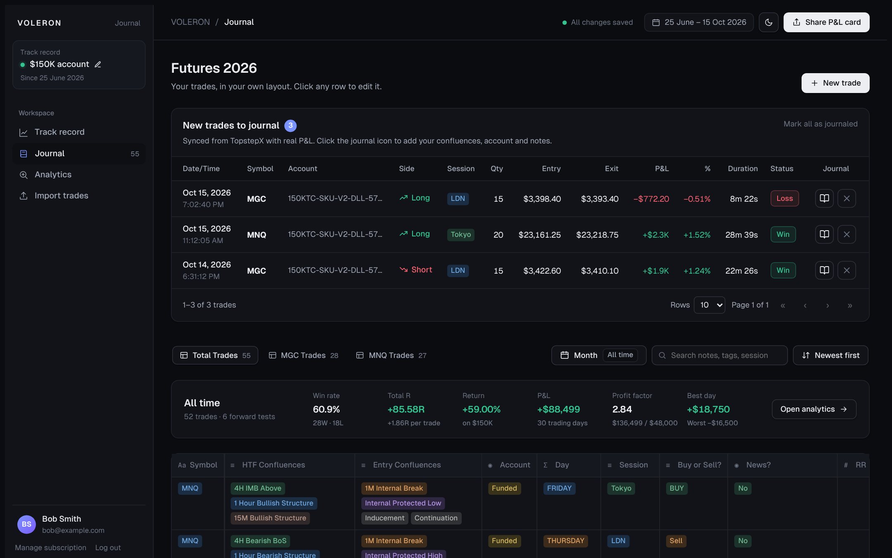Click the Share P&L card button
Image resolution: width=892 pixels, height=558 pixels.
click(x=826, y=22)
